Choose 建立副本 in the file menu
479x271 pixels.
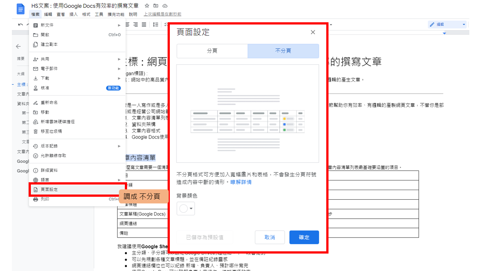click(x=77, y=45)
